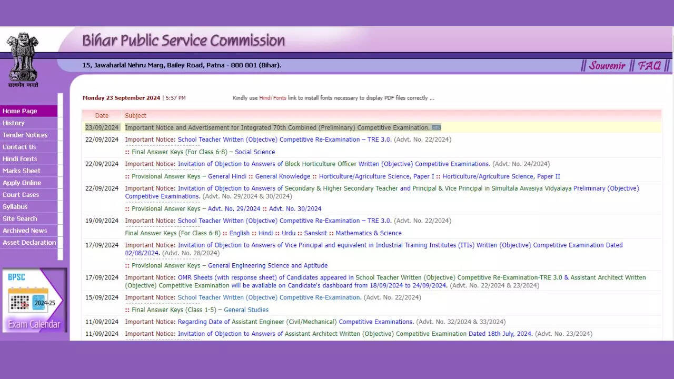The width and height of the screenshot is (674, 379).
Task: Click the Hindi Fonts link in notice text
Action: point(273,98)
